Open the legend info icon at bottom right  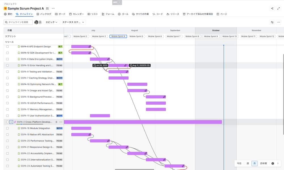click(x=273, y=163)
